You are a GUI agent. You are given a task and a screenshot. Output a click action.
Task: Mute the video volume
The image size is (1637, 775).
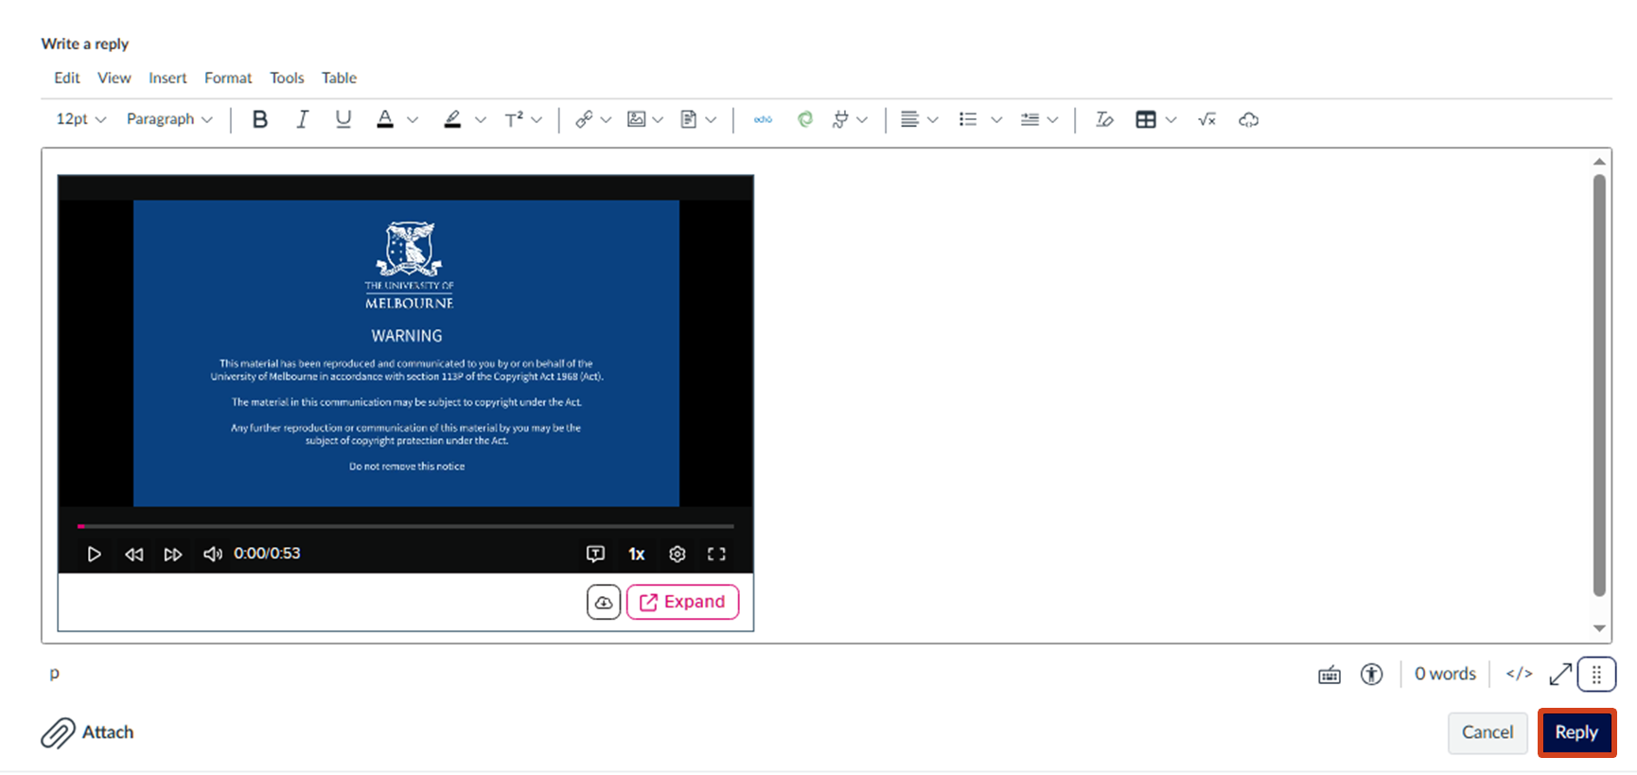tap(213, 555)
